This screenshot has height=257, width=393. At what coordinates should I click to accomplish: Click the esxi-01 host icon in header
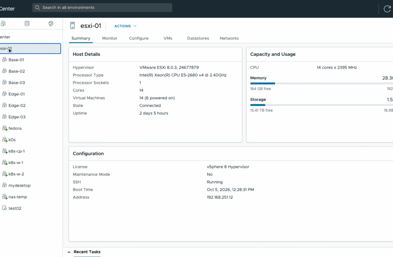(x=72, y=26)
